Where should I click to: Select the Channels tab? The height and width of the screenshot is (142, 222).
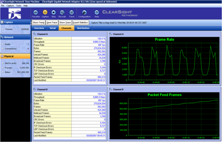[66, 28]
